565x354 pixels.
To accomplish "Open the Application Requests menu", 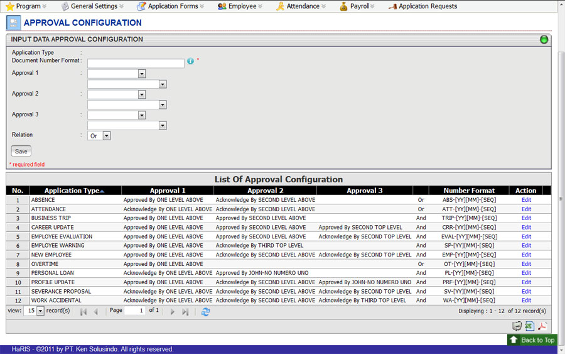I will click(x=427, y=6).
